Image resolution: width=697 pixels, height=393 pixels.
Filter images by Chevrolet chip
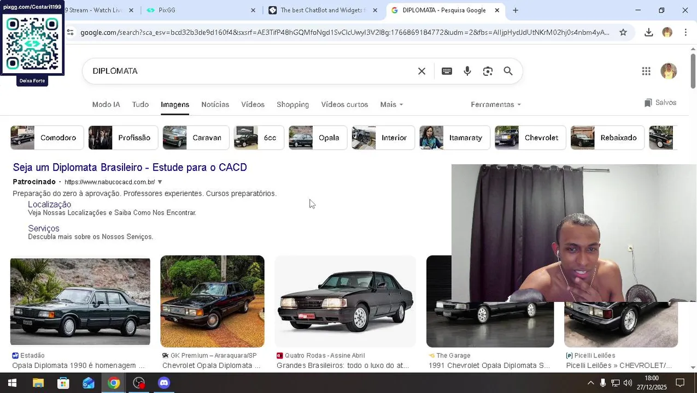coord(530,138)
